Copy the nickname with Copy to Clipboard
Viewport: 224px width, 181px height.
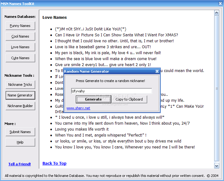pos(129,99)
